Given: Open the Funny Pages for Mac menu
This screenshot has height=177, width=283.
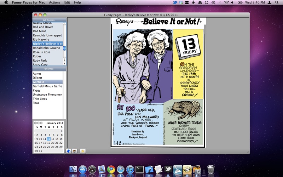Looking at the screenshot, I should click(28, 2).
